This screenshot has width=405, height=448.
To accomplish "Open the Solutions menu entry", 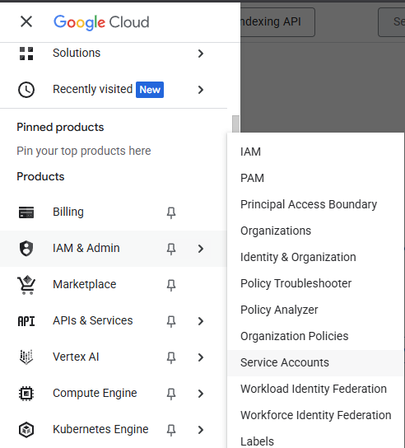I will 77,53.
